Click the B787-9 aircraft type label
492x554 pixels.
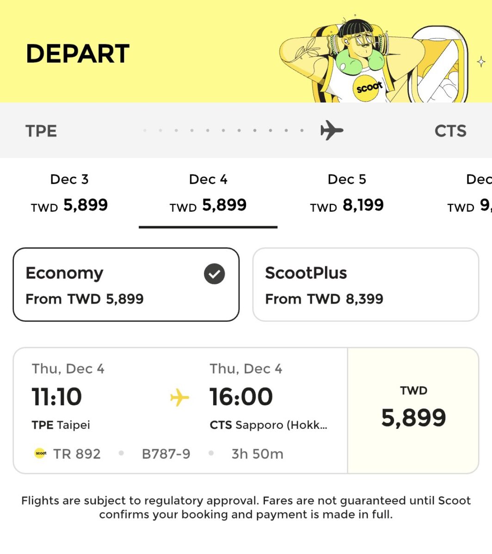(x=166, y=454)
